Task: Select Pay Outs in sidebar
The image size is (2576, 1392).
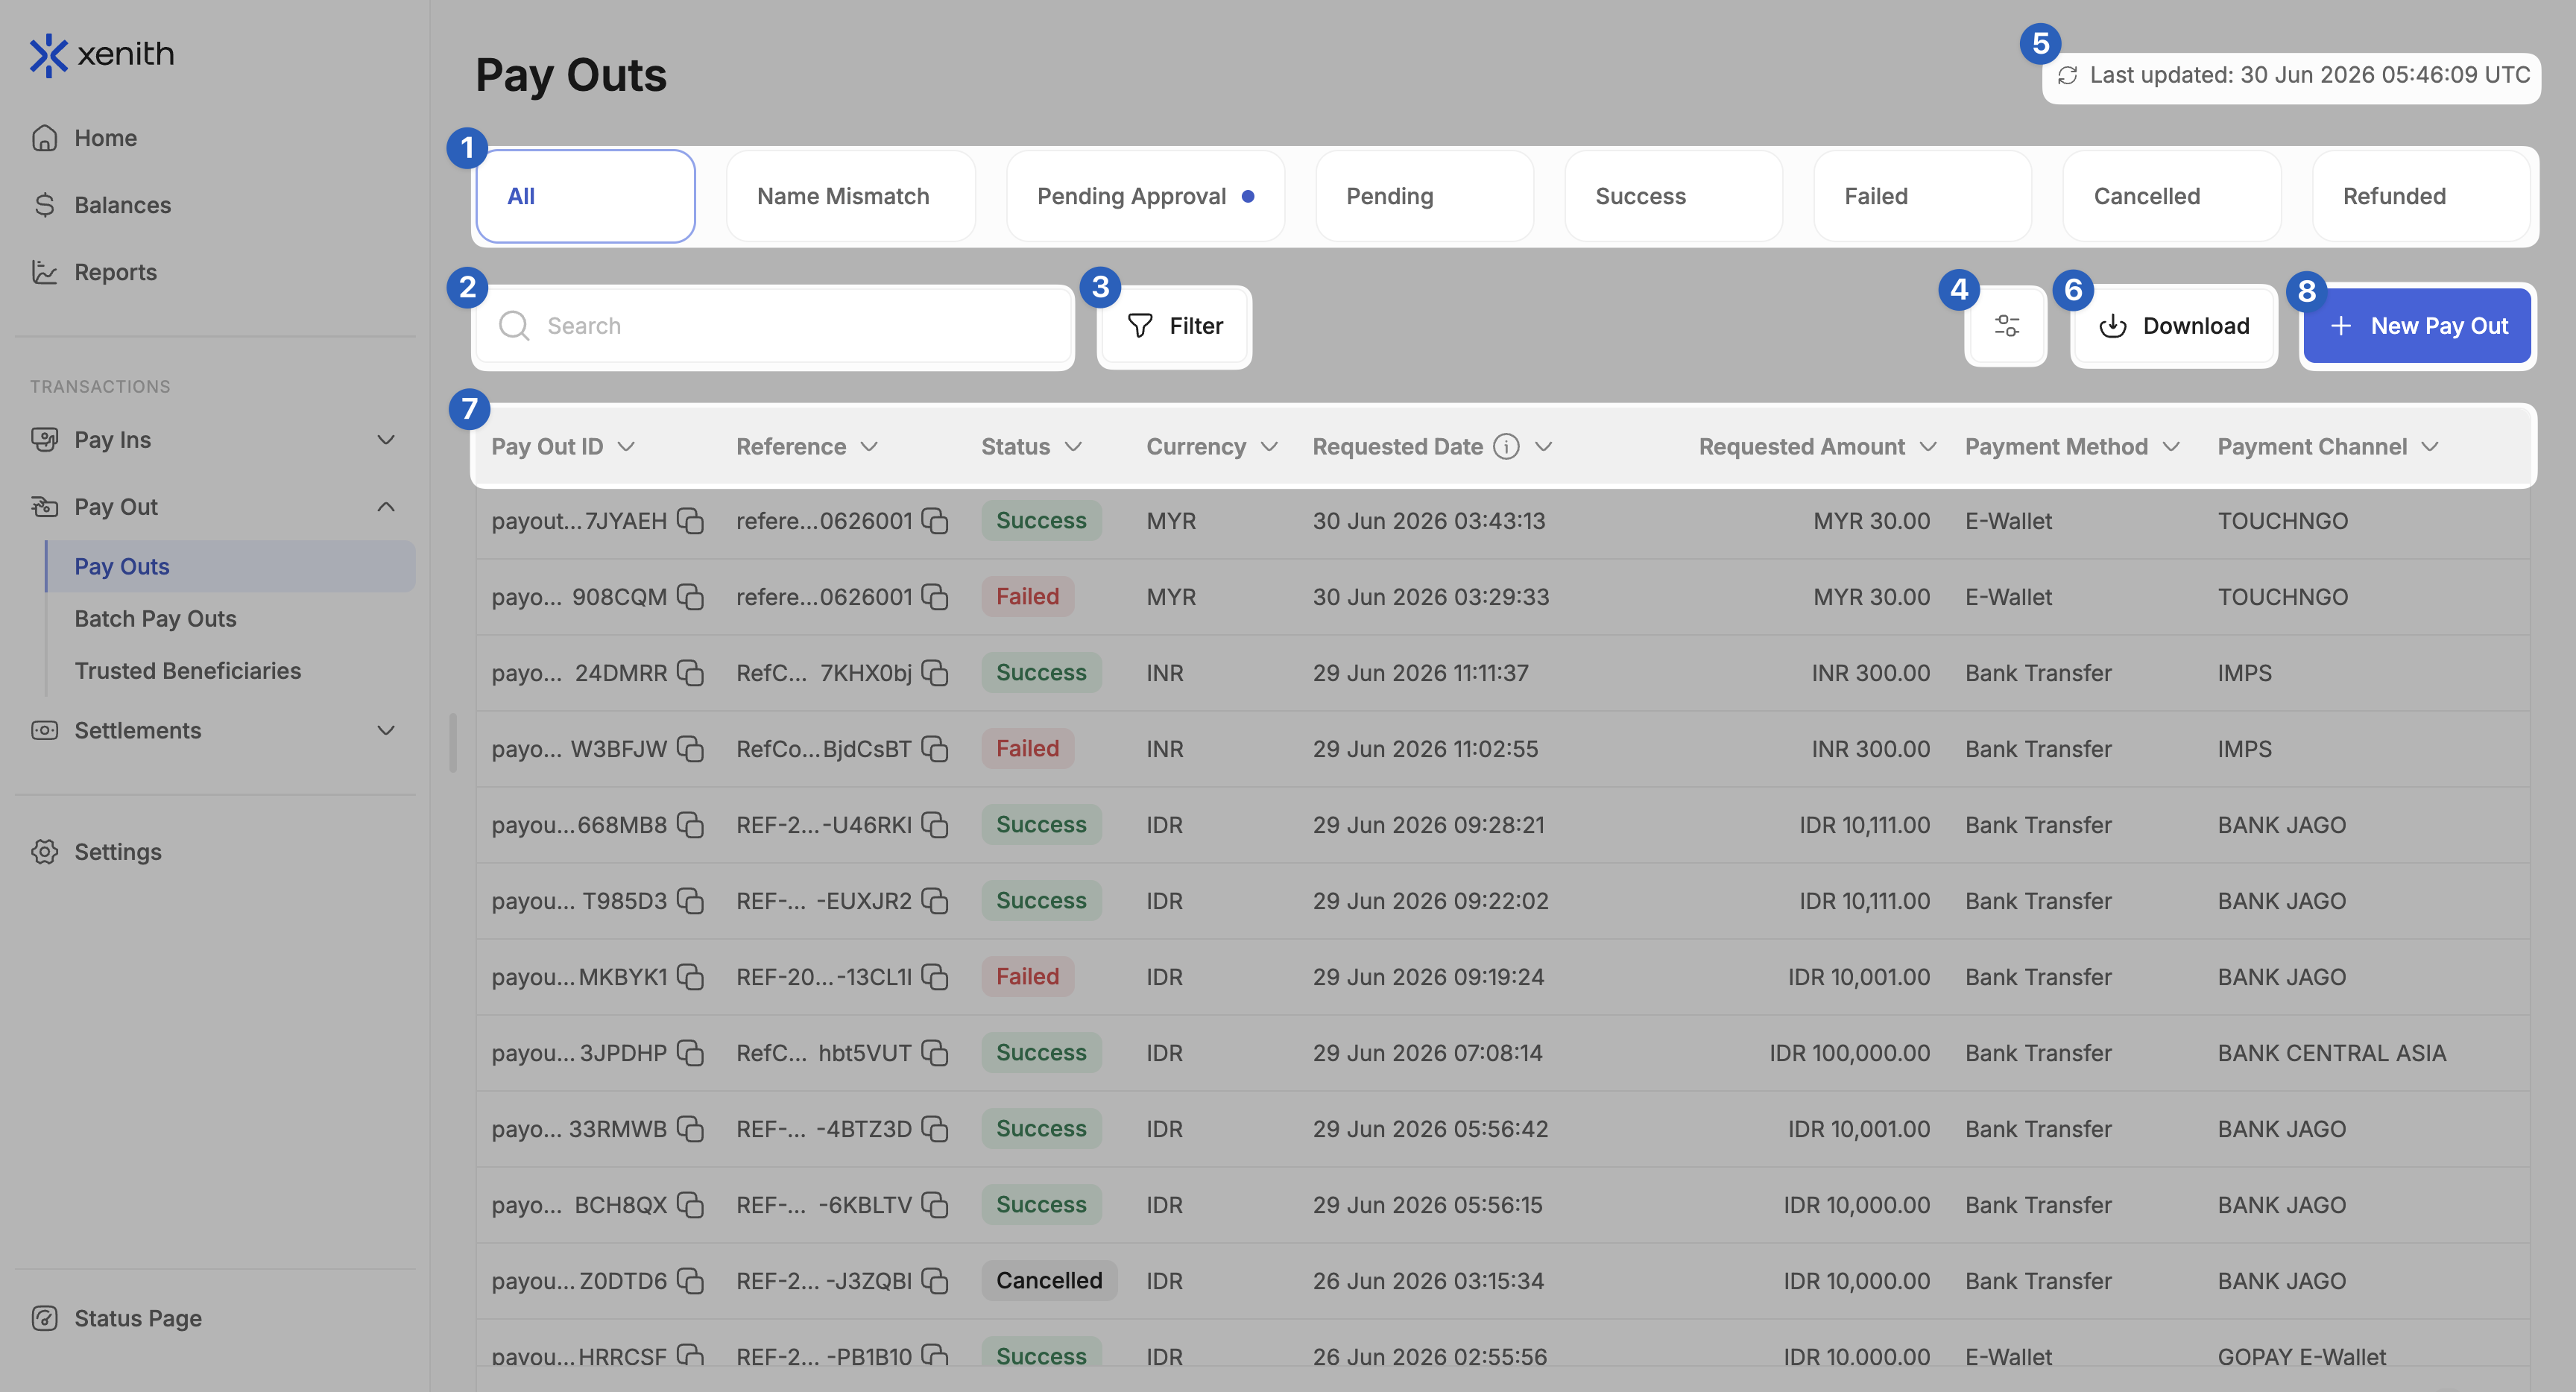Action: pyautogui.click(x=231, y=566)
